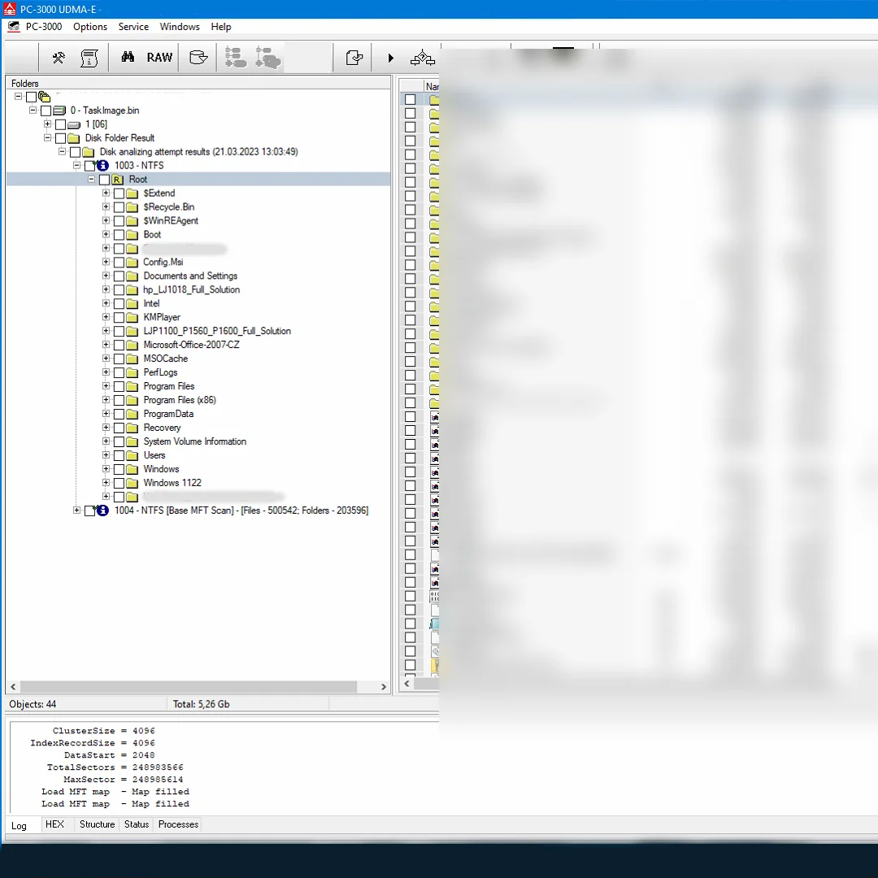The height and width of the screenshot is (878, 878).
Task: Collapse the Root node
Action: click(91, 179)
